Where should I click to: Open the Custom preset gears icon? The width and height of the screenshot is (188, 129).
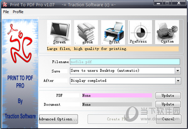(x=167, y=32)
